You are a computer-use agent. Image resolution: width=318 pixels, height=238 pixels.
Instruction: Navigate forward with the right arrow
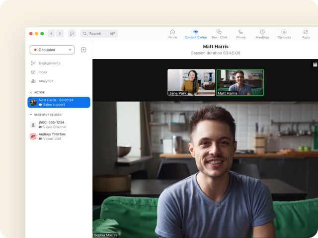60,34
